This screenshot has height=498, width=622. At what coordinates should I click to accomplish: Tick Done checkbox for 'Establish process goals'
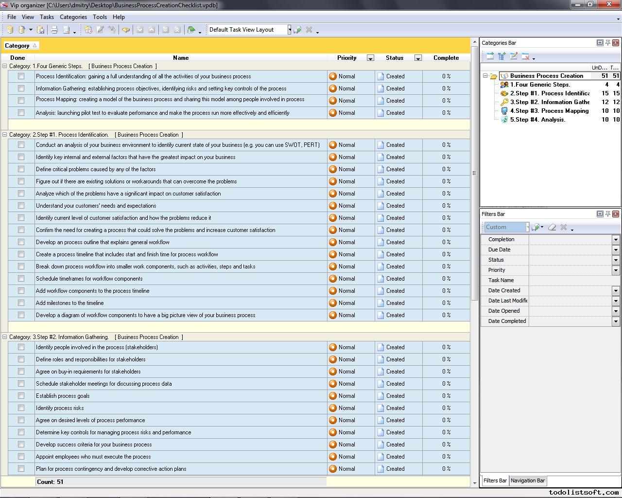coord(21,396)
